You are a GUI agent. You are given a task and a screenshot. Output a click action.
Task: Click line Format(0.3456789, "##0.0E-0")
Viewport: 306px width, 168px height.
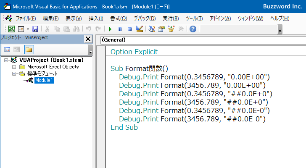[194, 110]
